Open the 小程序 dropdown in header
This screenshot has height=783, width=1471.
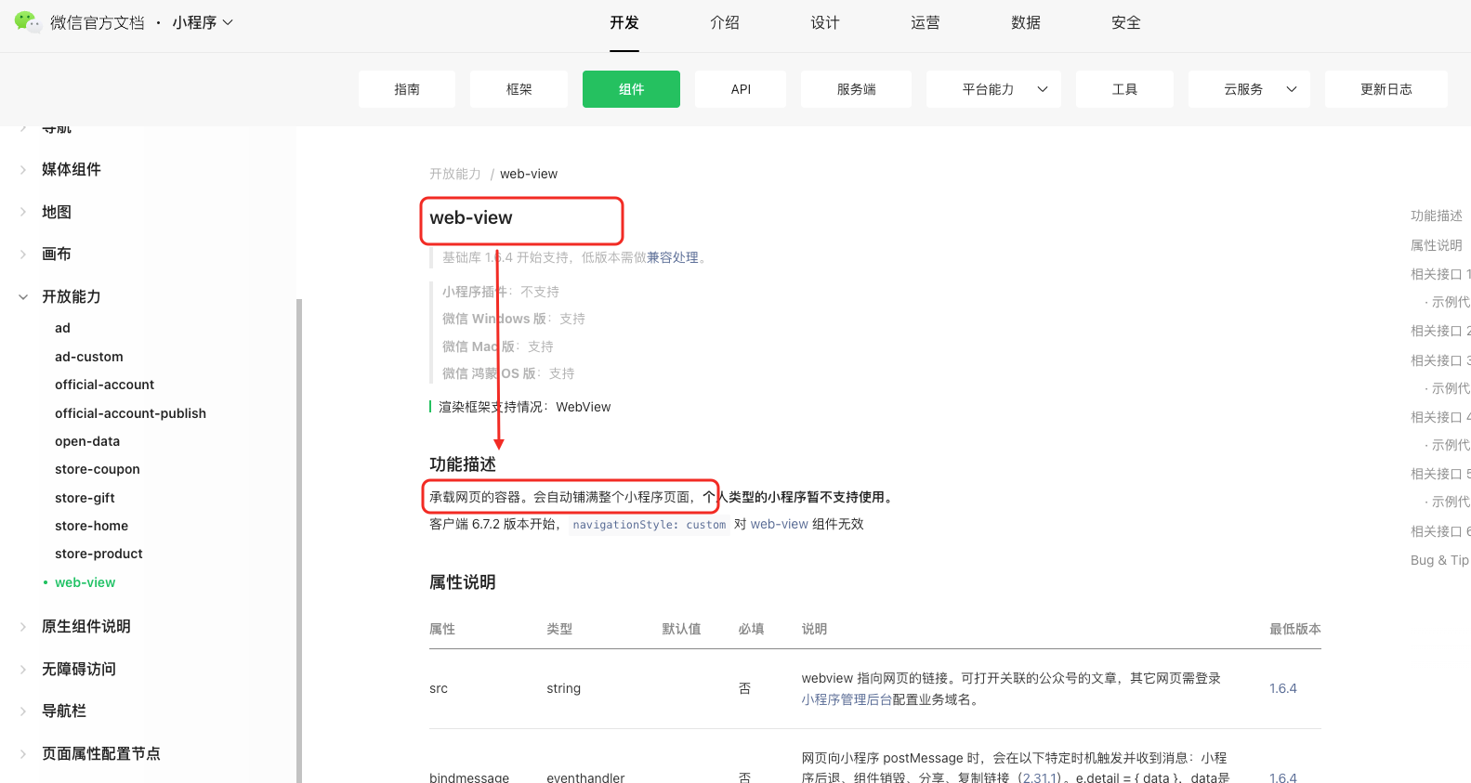click(x=202, y=22)
